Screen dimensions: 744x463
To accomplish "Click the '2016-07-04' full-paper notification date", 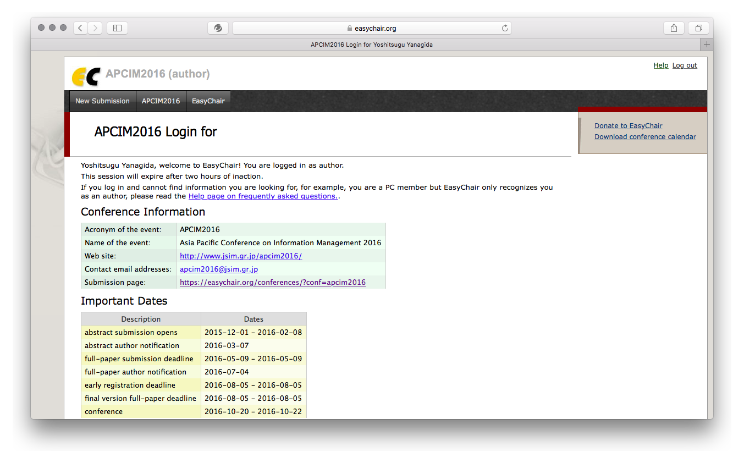I will 227,372.
